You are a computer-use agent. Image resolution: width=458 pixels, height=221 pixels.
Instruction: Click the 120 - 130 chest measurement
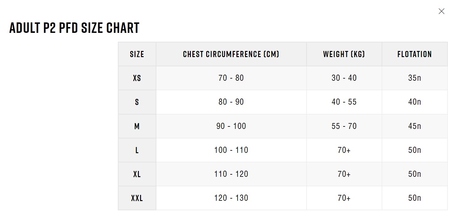click(231, 198)
